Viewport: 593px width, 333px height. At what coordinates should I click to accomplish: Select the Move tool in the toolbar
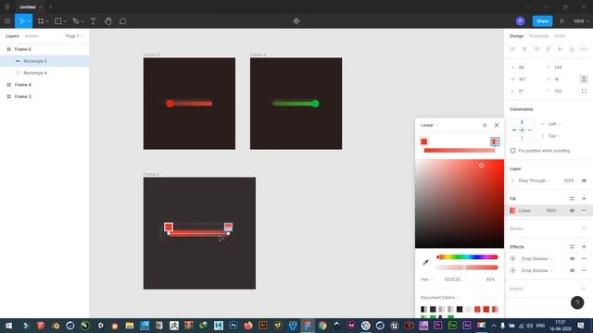22,21
